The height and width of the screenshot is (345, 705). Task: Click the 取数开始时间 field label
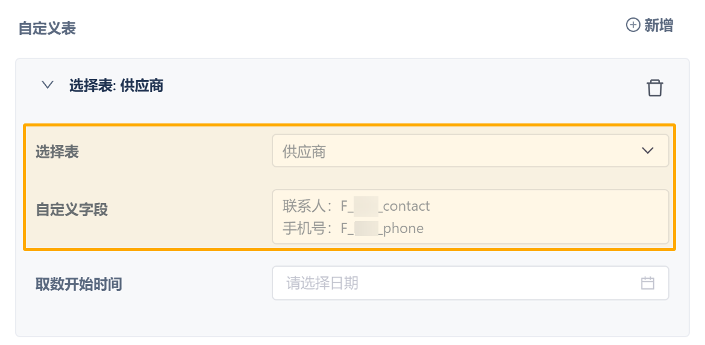point(79,284)
